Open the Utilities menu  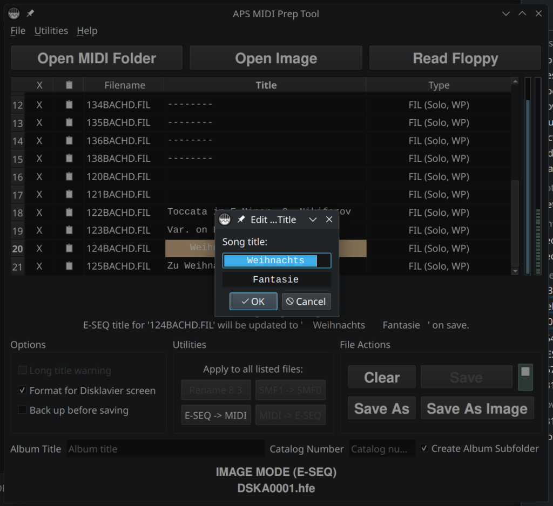(51, 31)
